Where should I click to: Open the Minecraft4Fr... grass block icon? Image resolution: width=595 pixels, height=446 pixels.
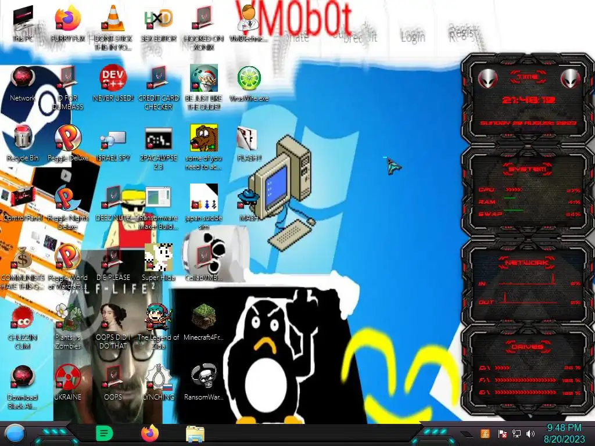[x=204, y=322]
